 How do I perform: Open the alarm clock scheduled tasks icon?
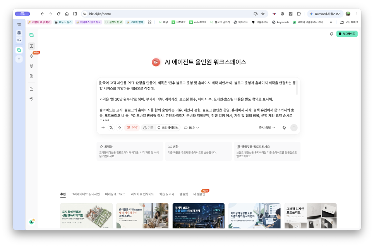[x=31, y=66]
